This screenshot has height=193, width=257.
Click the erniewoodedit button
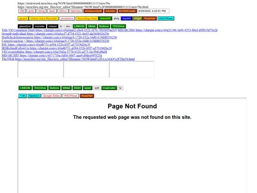93,11
